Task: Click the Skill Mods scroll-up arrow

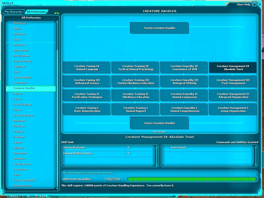Action: tap(156, 147)
